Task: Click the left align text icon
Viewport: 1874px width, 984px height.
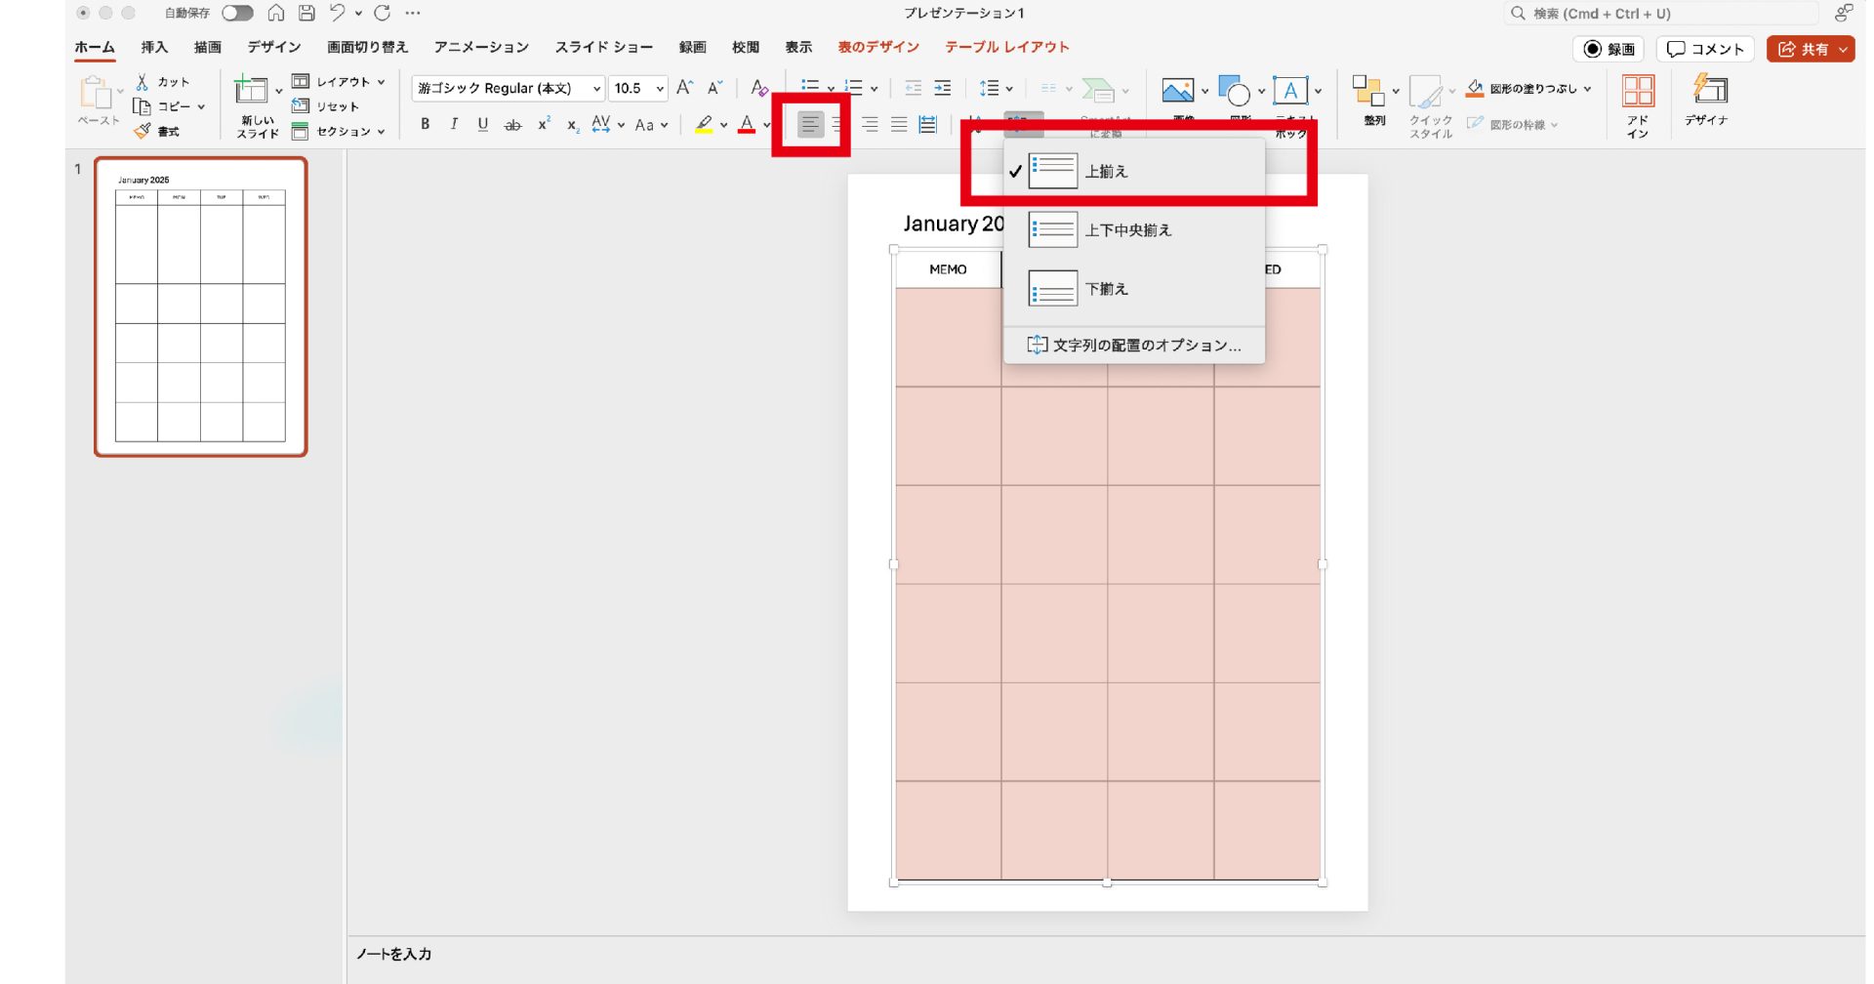Action: pyautogui.click(x=810, y=124)
